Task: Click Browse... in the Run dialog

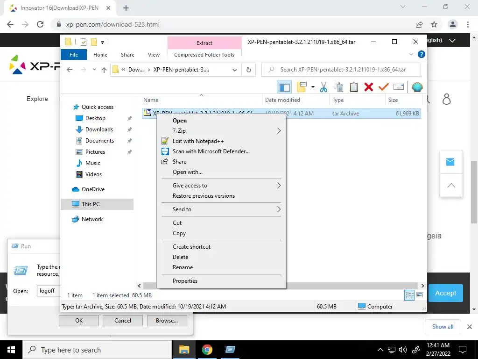Action: [167, 321]
